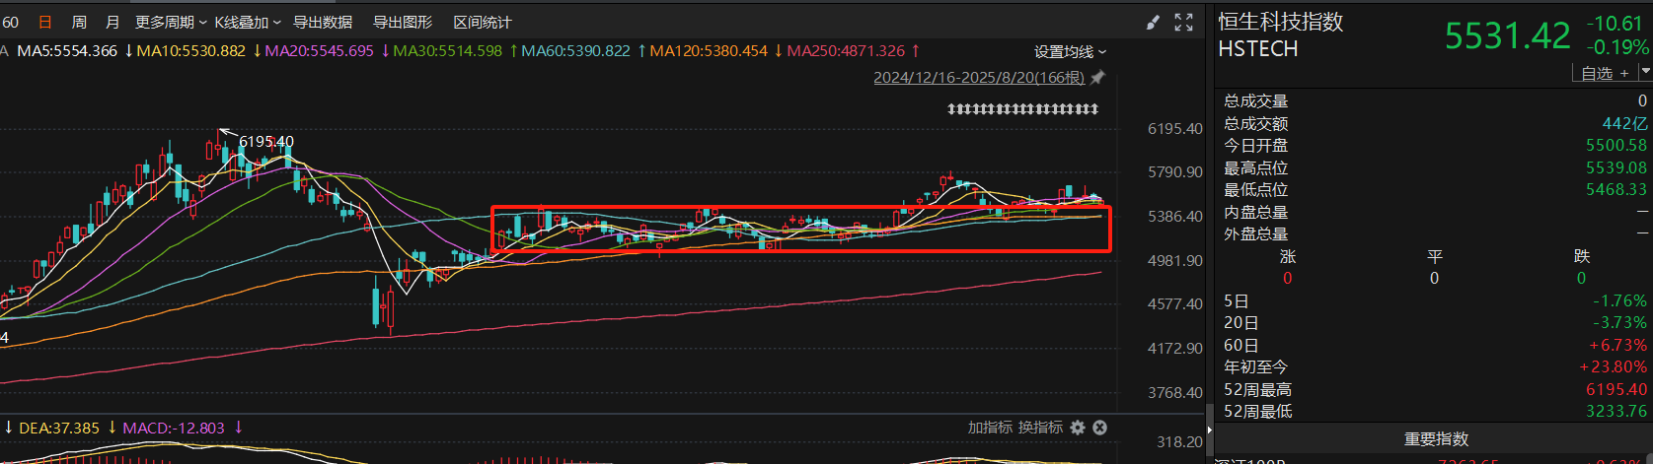Click the 60日 +6.73% performance row
The width and height of the screenshot is (1653, 464).
tap(1436, 345)
